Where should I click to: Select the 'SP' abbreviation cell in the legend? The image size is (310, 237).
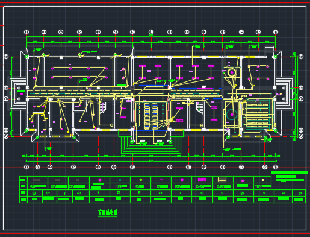pyautogui.click(x=300, y=194)
